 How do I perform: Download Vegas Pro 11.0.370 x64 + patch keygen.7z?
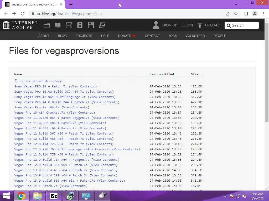52,118
